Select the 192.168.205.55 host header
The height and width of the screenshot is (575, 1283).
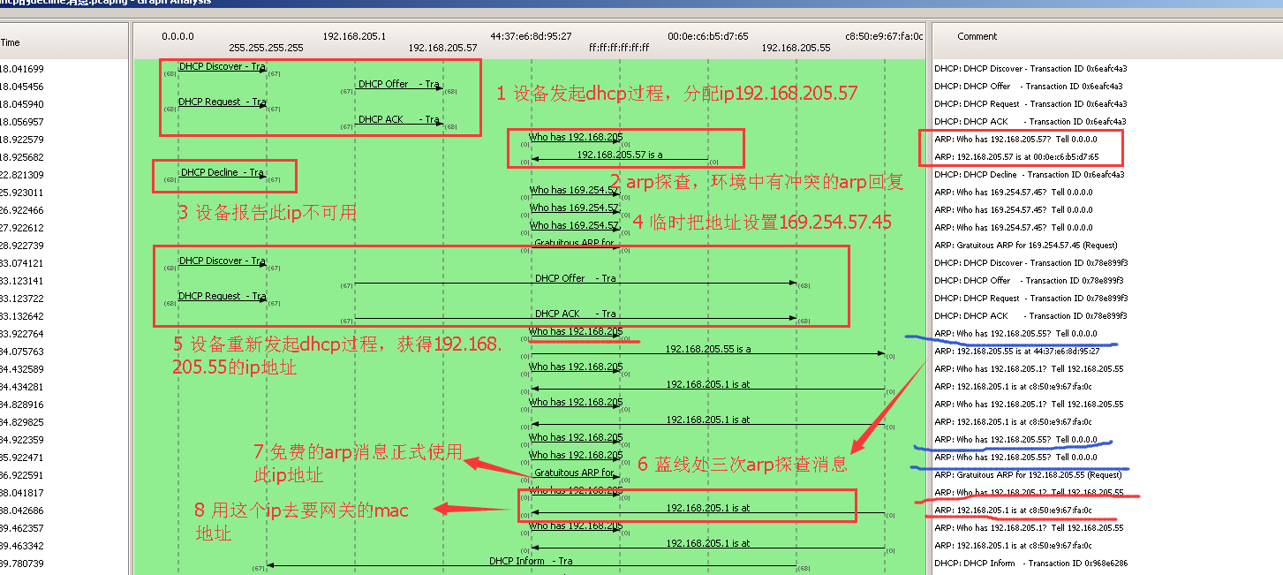(x=796, y=48)
